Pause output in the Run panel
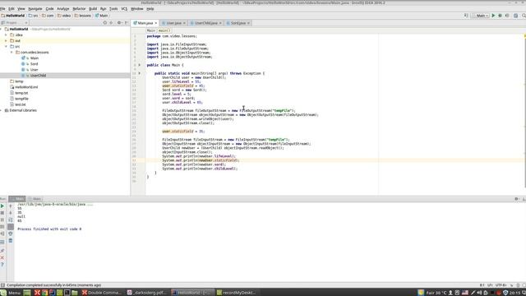 pyautogui.click(x=2, y=220)
